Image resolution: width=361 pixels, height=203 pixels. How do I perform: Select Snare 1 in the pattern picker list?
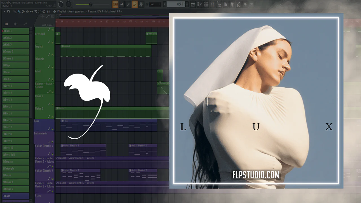tap(16, 51)
